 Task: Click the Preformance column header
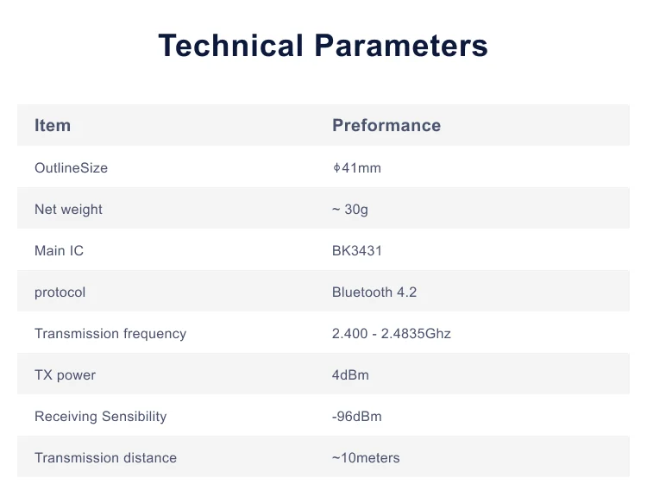point(386,125)
